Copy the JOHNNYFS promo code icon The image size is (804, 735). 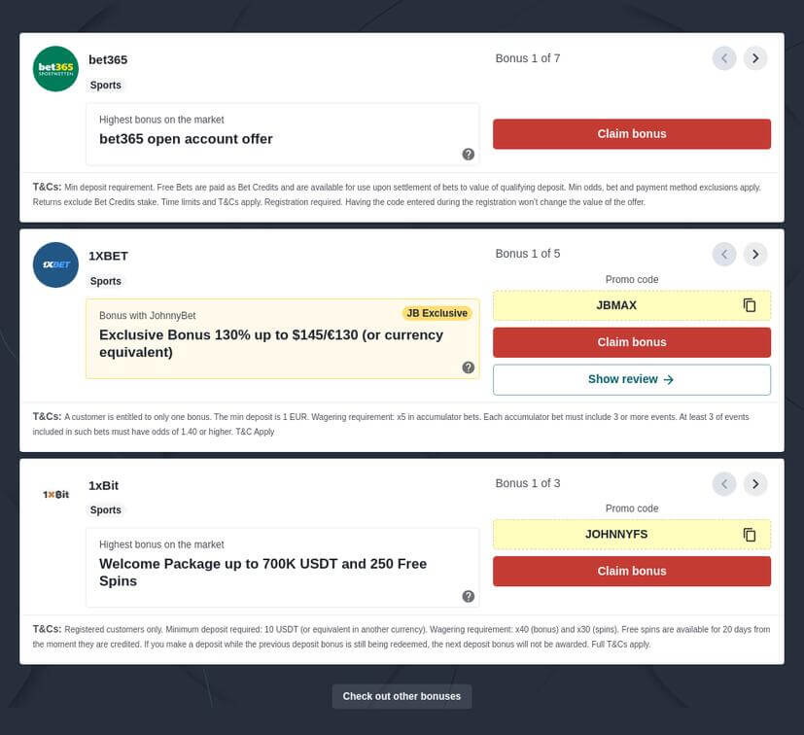tap(750, 535)
